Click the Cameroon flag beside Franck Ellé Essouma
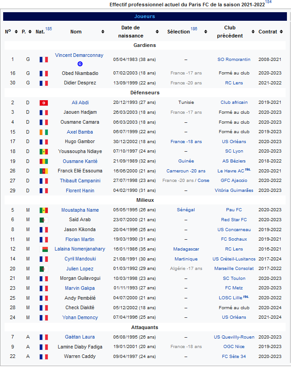 click(44, 171)
